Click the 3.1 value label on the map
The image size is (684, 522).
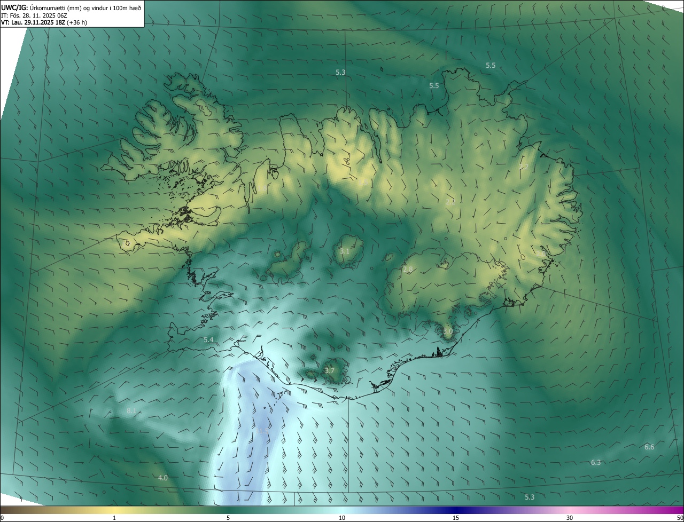click(x=345, y=251)
